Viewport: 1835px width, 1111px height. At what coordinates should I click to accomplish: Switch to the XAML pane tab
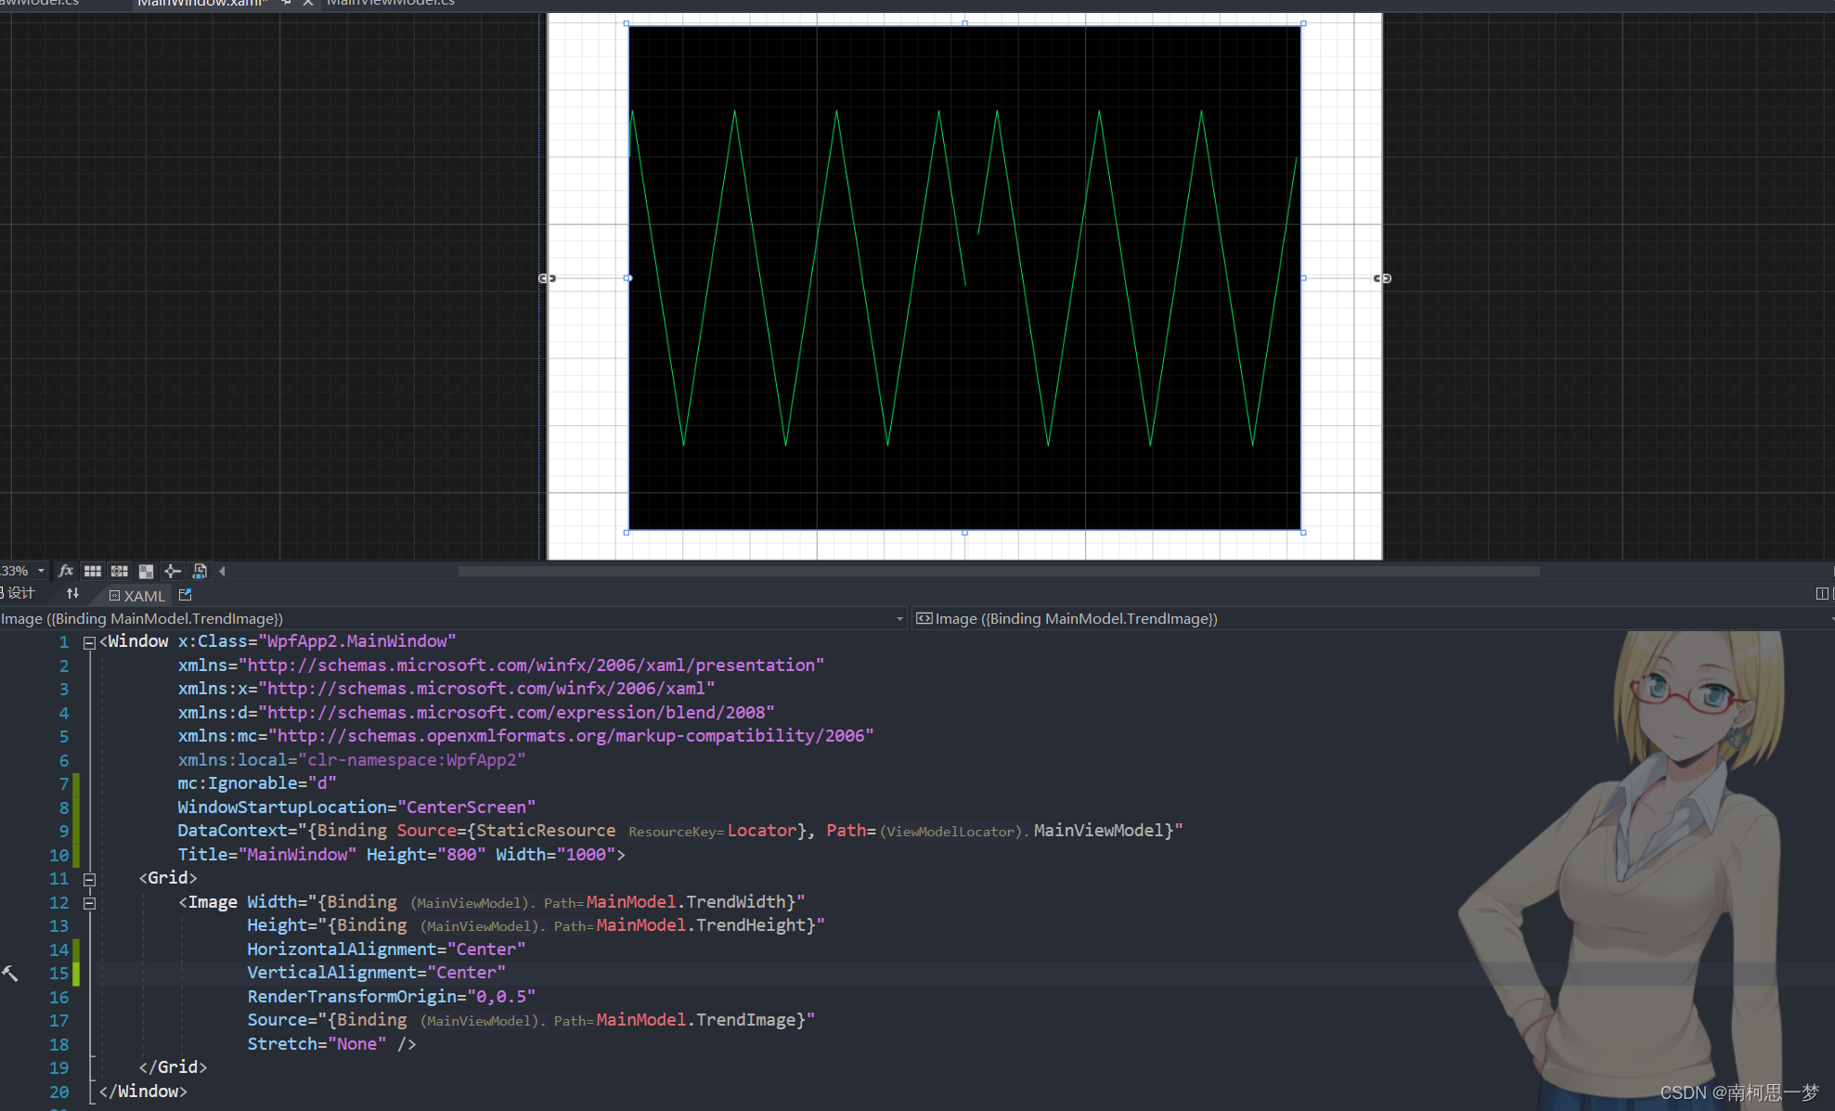pos(137,596)
